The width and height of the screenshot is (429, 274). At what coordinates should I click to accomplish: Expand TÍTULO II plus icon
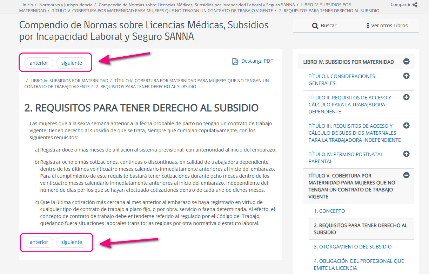click(x=406, y=97)
